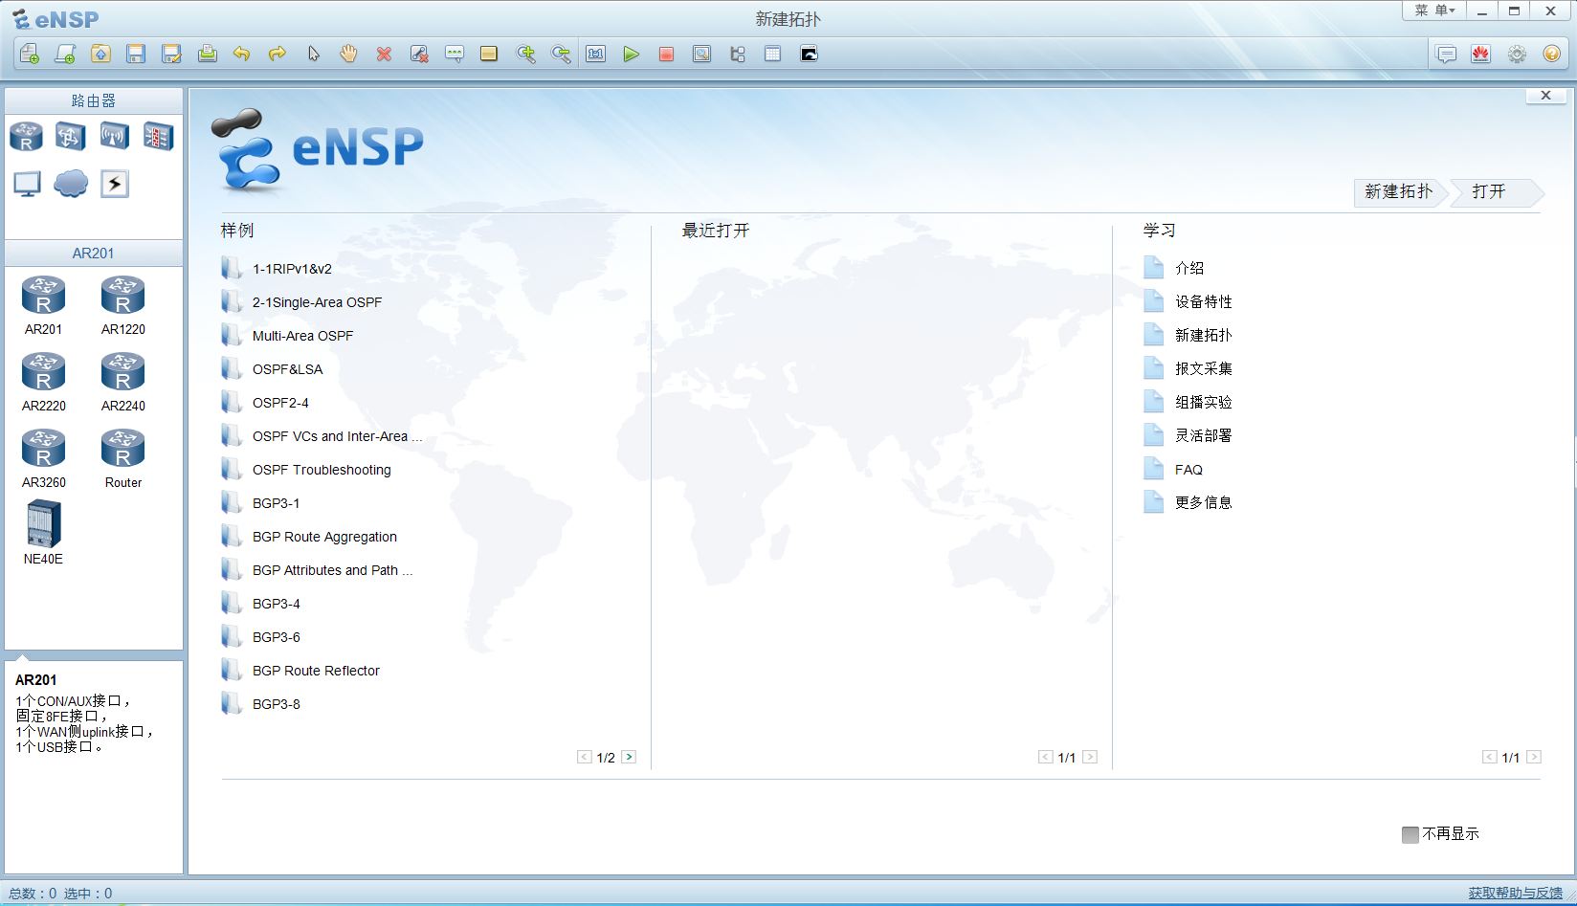Click next page arrow under 最近打开
The width and height of the screenshot is (1577, 906).
click(x=1090, y=757)
